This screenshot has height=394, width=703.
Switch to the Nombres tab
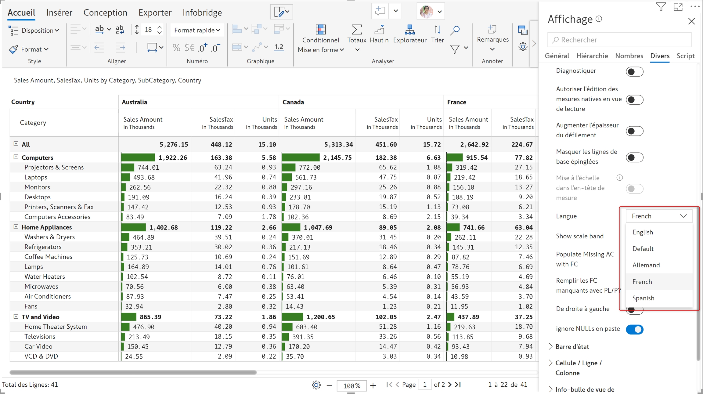pos(629,56)
